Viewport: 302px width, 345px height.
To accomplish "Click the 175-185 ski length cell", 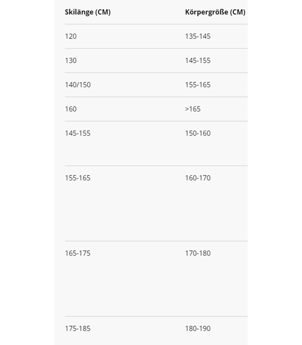I will [78, 328].
